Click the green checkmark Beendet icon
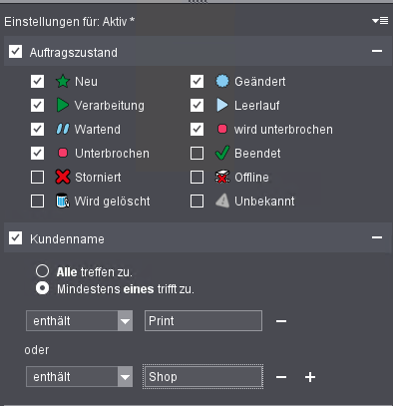 pyautogui.click(x=222, y=153)
